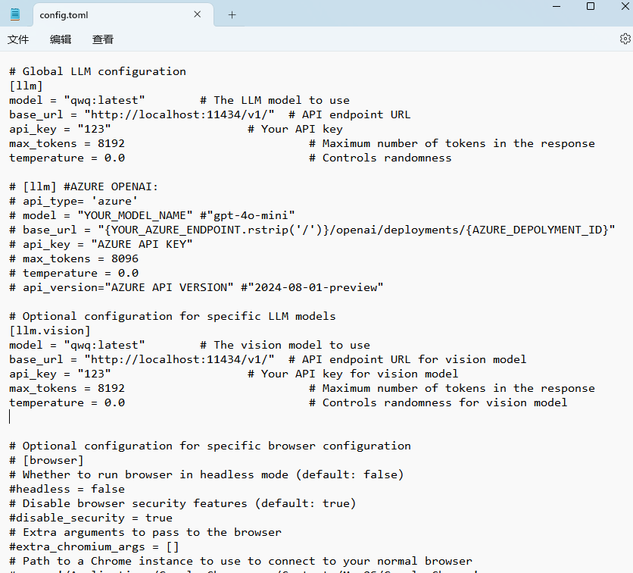This screenshot has height=573, width=633.
Task: Click '# [llm] #AZURE OPENAI:' line
Action: [x=83, y=186]
